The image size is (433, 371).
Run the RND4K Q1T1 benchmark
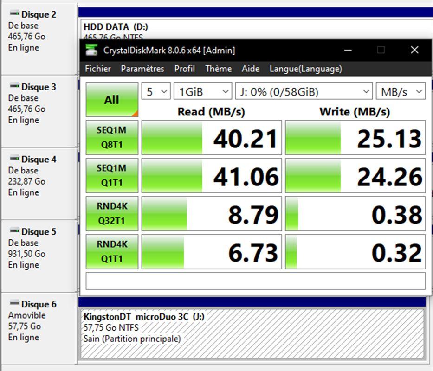(x=112, y=252)
